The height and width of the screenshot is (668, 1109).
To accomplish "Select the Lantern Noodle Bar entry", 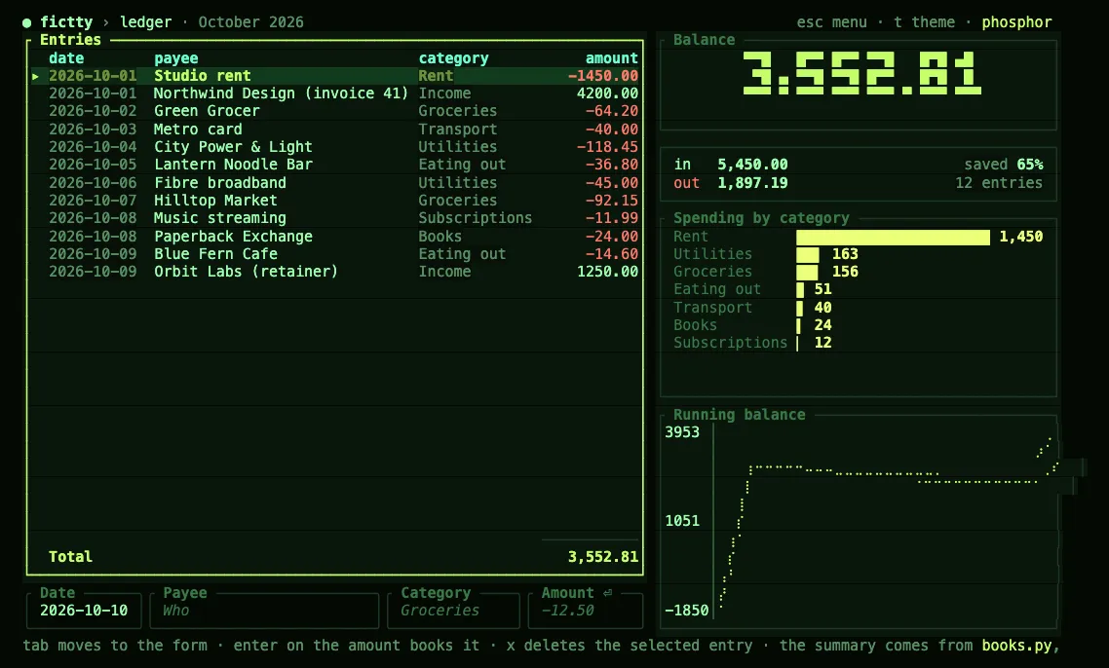I will [334, 165].
